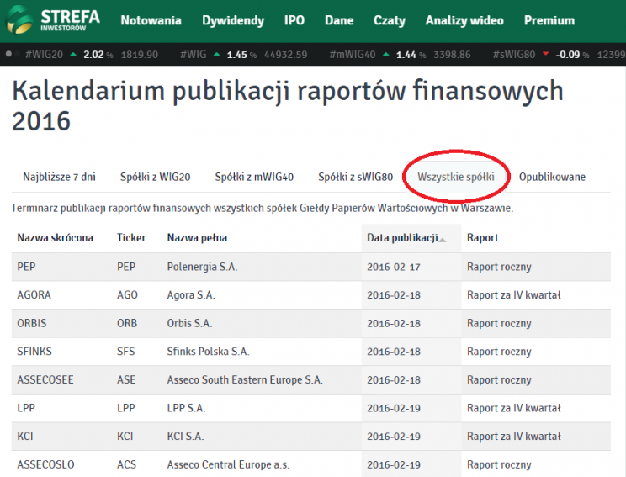The image size is (626, 477).
Task: Click Sfinks Polska S.A. name
Action: click(x=208, y=352)
